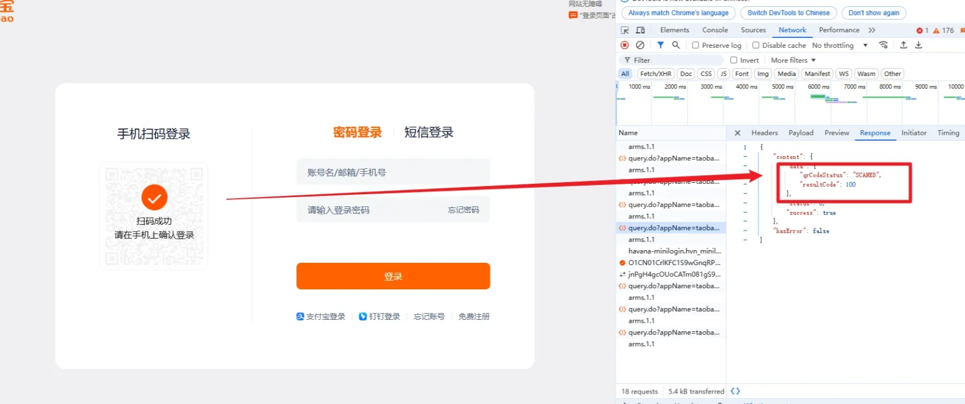This screenshot has width=965, height=404.
Task: Open the 免费注册 link
Action: click(474, 316)
